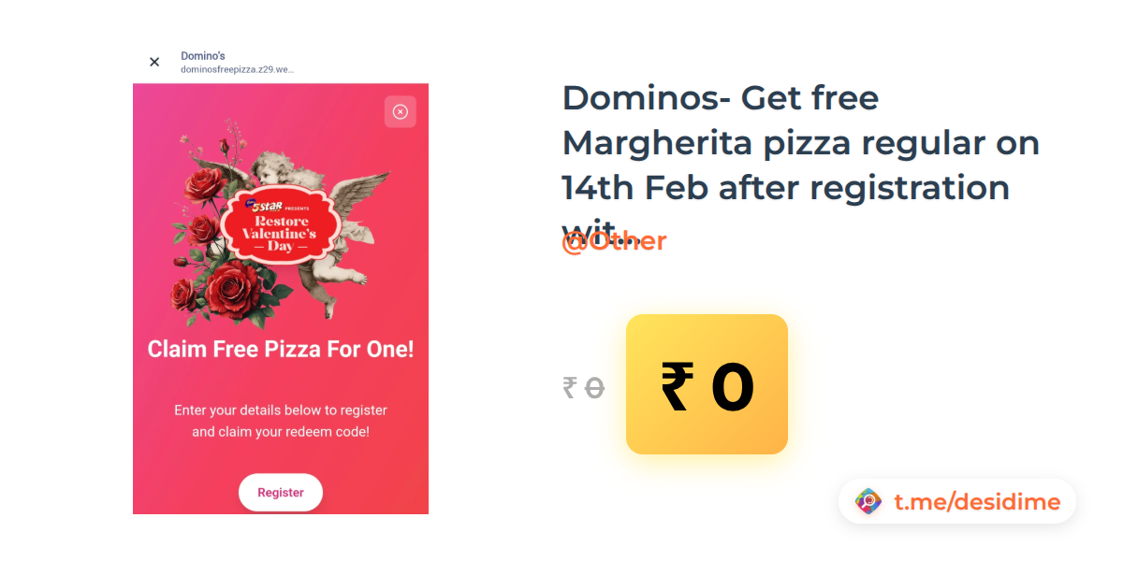Select the dominosfreepizza URL text

[x=238, y=70]
